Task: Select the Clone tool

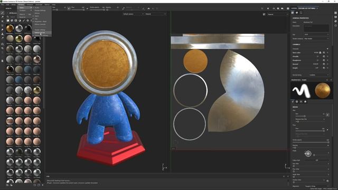Action: pos(3,34)
